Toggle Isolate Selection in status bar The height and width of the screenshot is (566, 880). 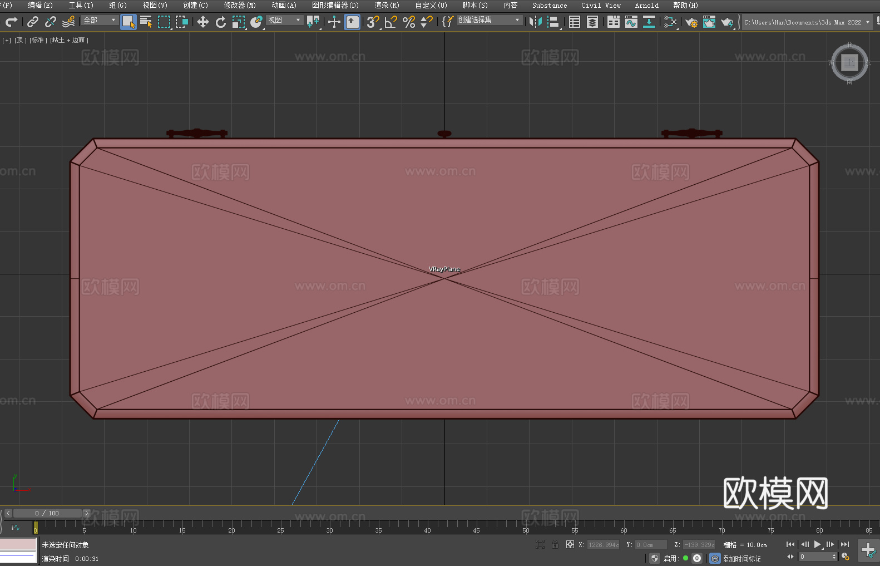coord(540,544)
